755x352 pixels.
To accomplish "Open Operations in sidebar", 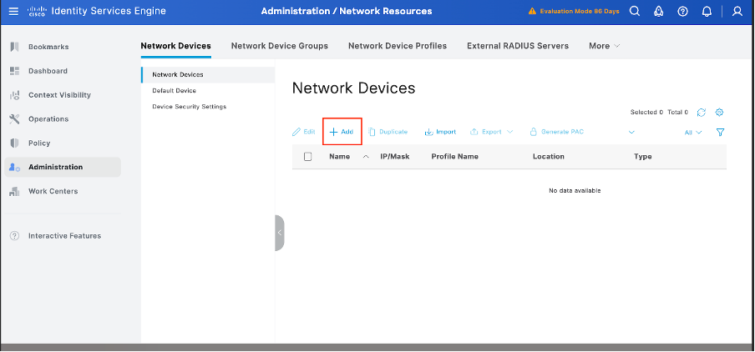I will coord(48,118).
